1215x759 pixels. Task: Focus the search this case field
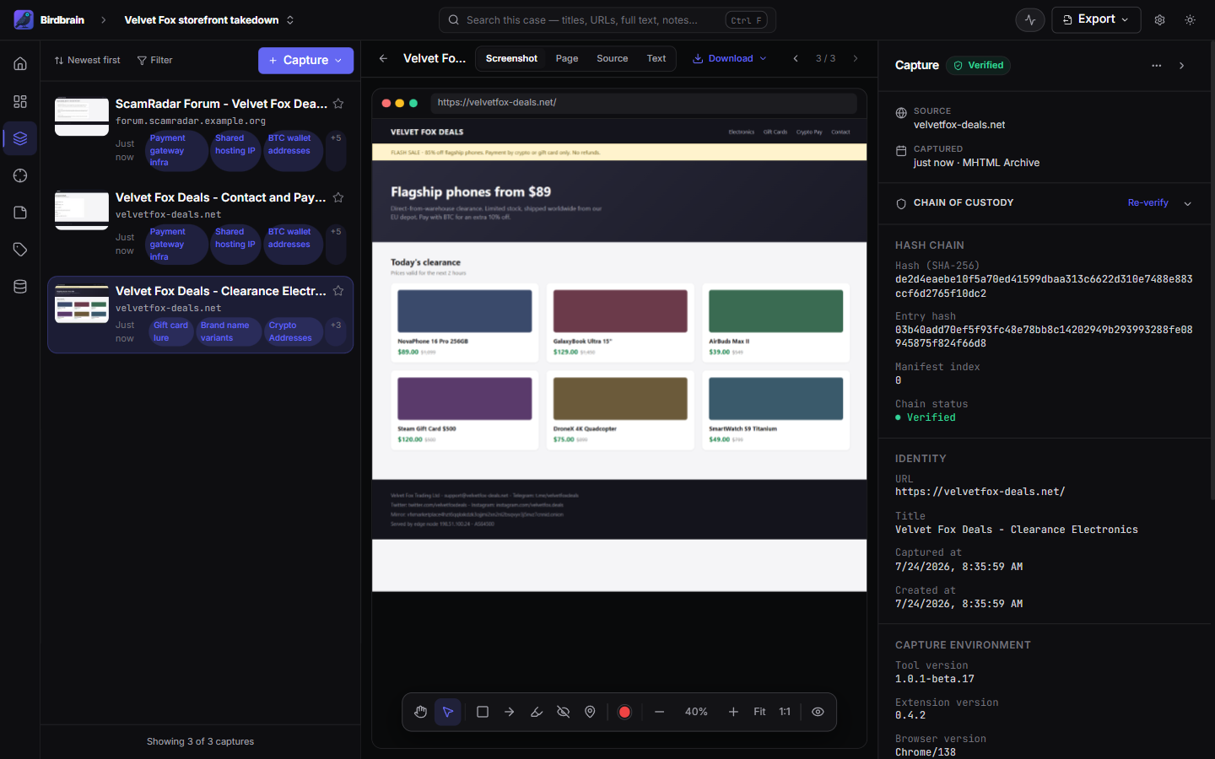coord(607,19)
